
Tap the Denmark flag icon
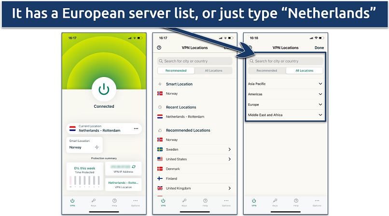(160, 169)
